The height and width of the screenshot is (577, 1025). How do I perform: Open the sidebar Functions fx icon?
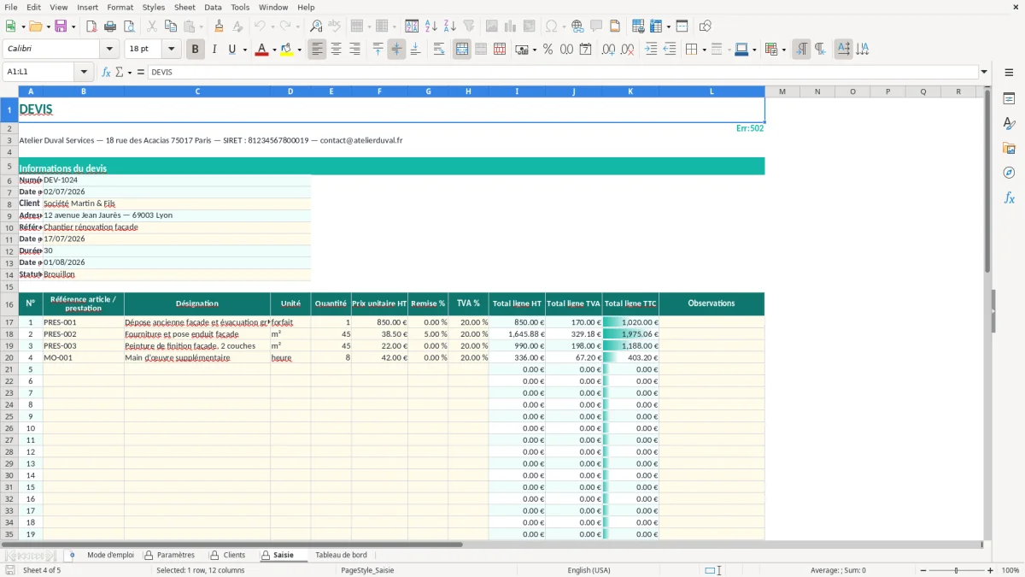(1009, 197)
